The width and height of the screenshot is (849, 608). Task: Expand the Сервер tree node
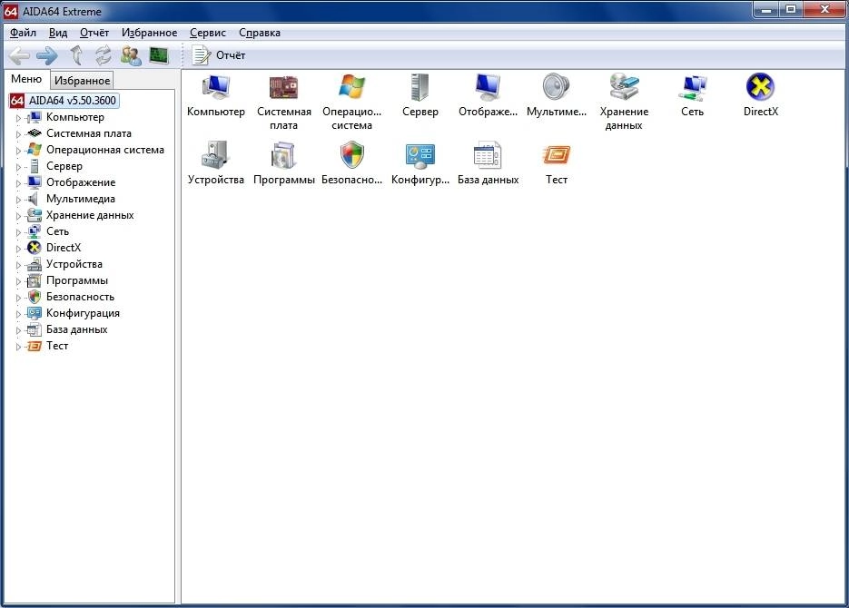(x=18, y=167)
